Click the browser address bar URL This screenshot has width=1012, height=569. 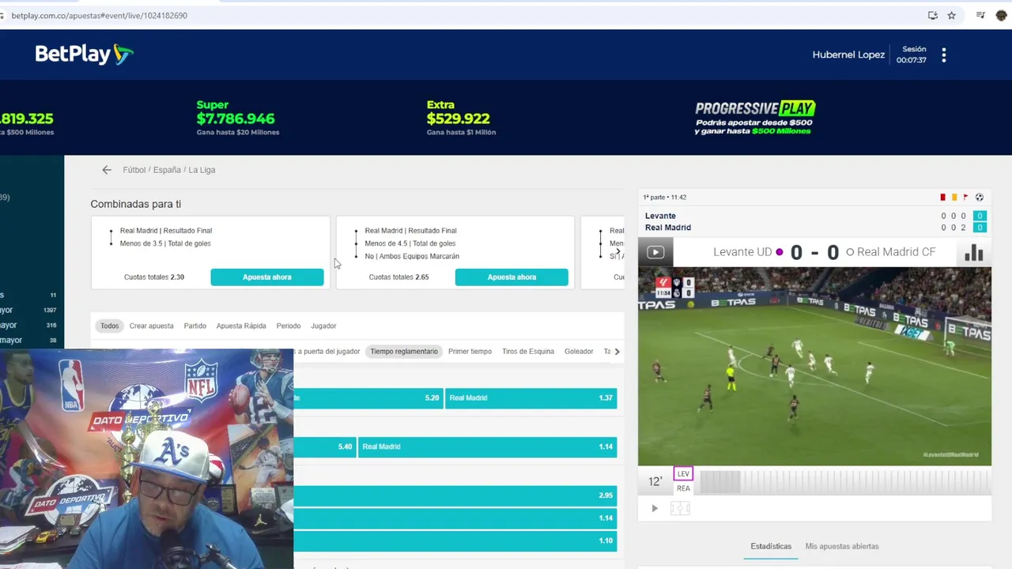(x=100, y=15)
